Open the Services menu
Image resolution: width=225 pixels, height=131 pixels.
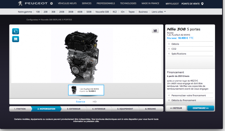(87, 3)
